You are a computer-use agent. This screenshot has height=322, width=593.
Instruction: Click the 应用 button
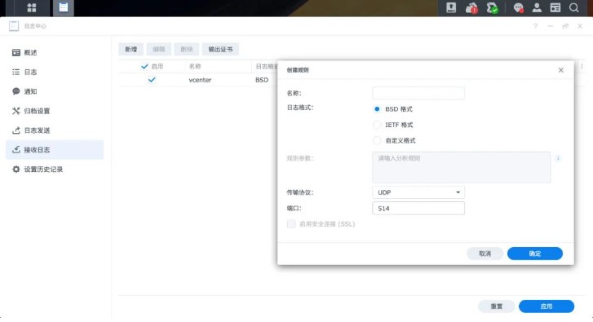coord(547,307)
